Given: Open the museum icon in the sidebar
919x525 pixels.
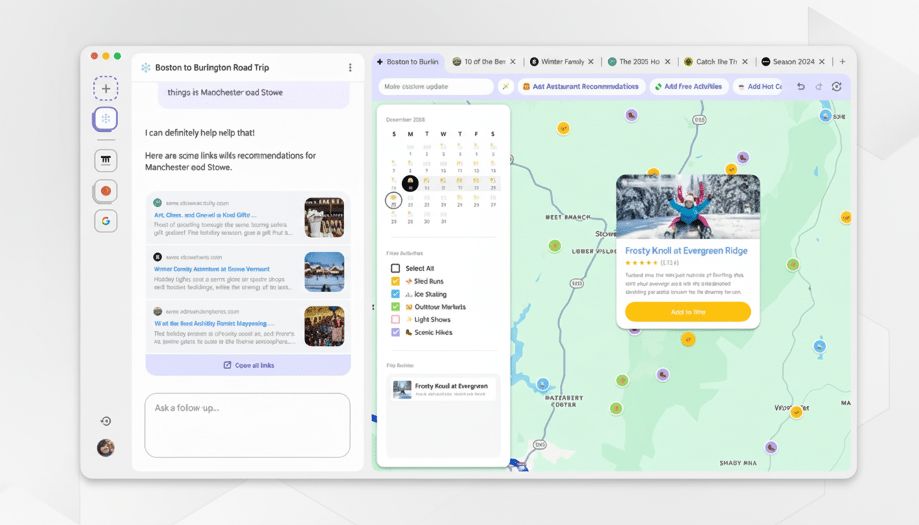Looking at the screenshot, I should 106,160.
